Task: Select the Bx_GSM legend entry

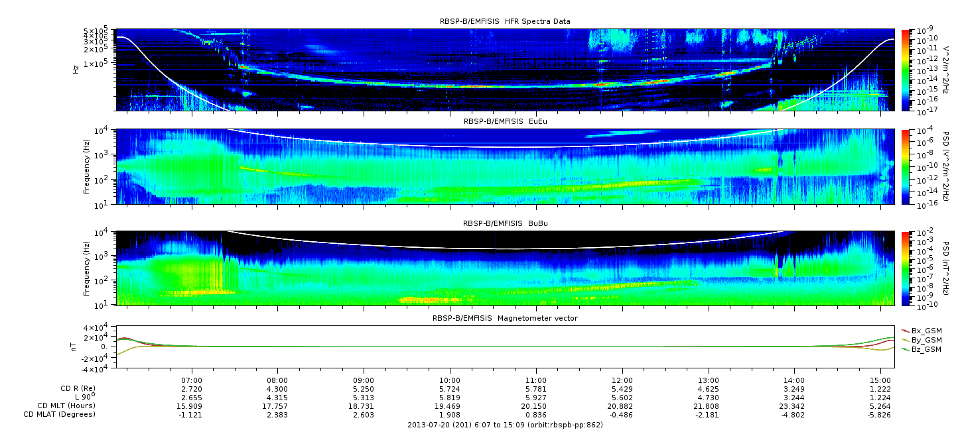Action: pos(926,331)
